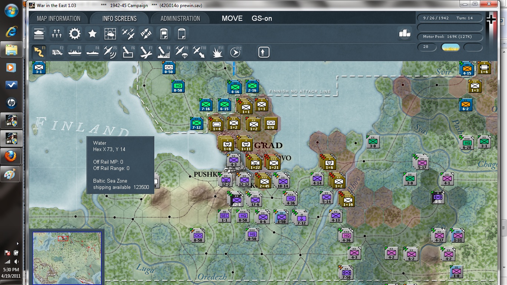Open the reinforcement arrows icon screen
507x285 pixels.
[146, 34]
